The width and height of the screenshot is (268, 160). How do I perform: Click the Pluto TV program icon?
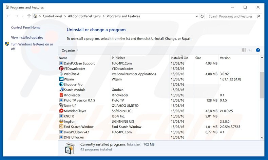point(61,100)
